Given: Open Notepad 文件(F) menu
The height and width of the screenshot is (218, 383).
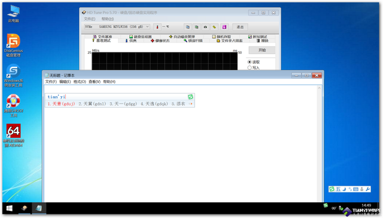Looking at the screenshot, I should click(51, 82).
